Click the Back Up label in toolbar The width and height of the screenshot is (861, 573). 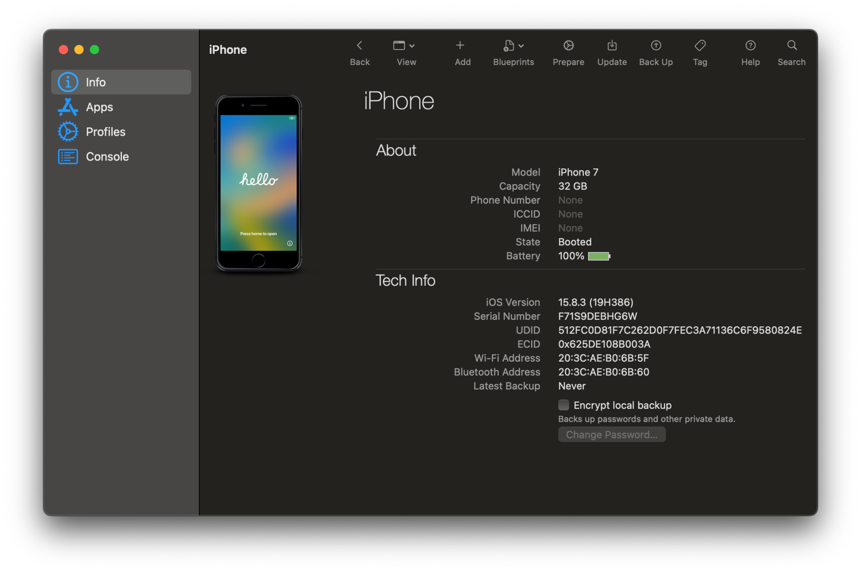coord(656,62)
